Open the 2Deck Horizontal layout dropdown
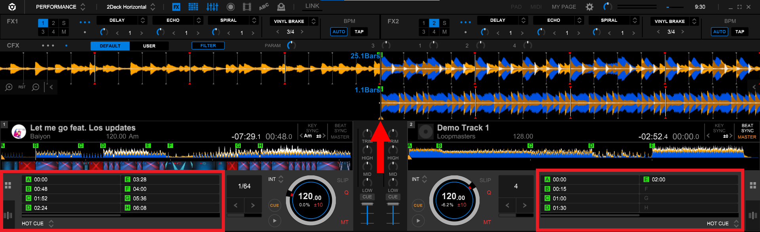 131,7
